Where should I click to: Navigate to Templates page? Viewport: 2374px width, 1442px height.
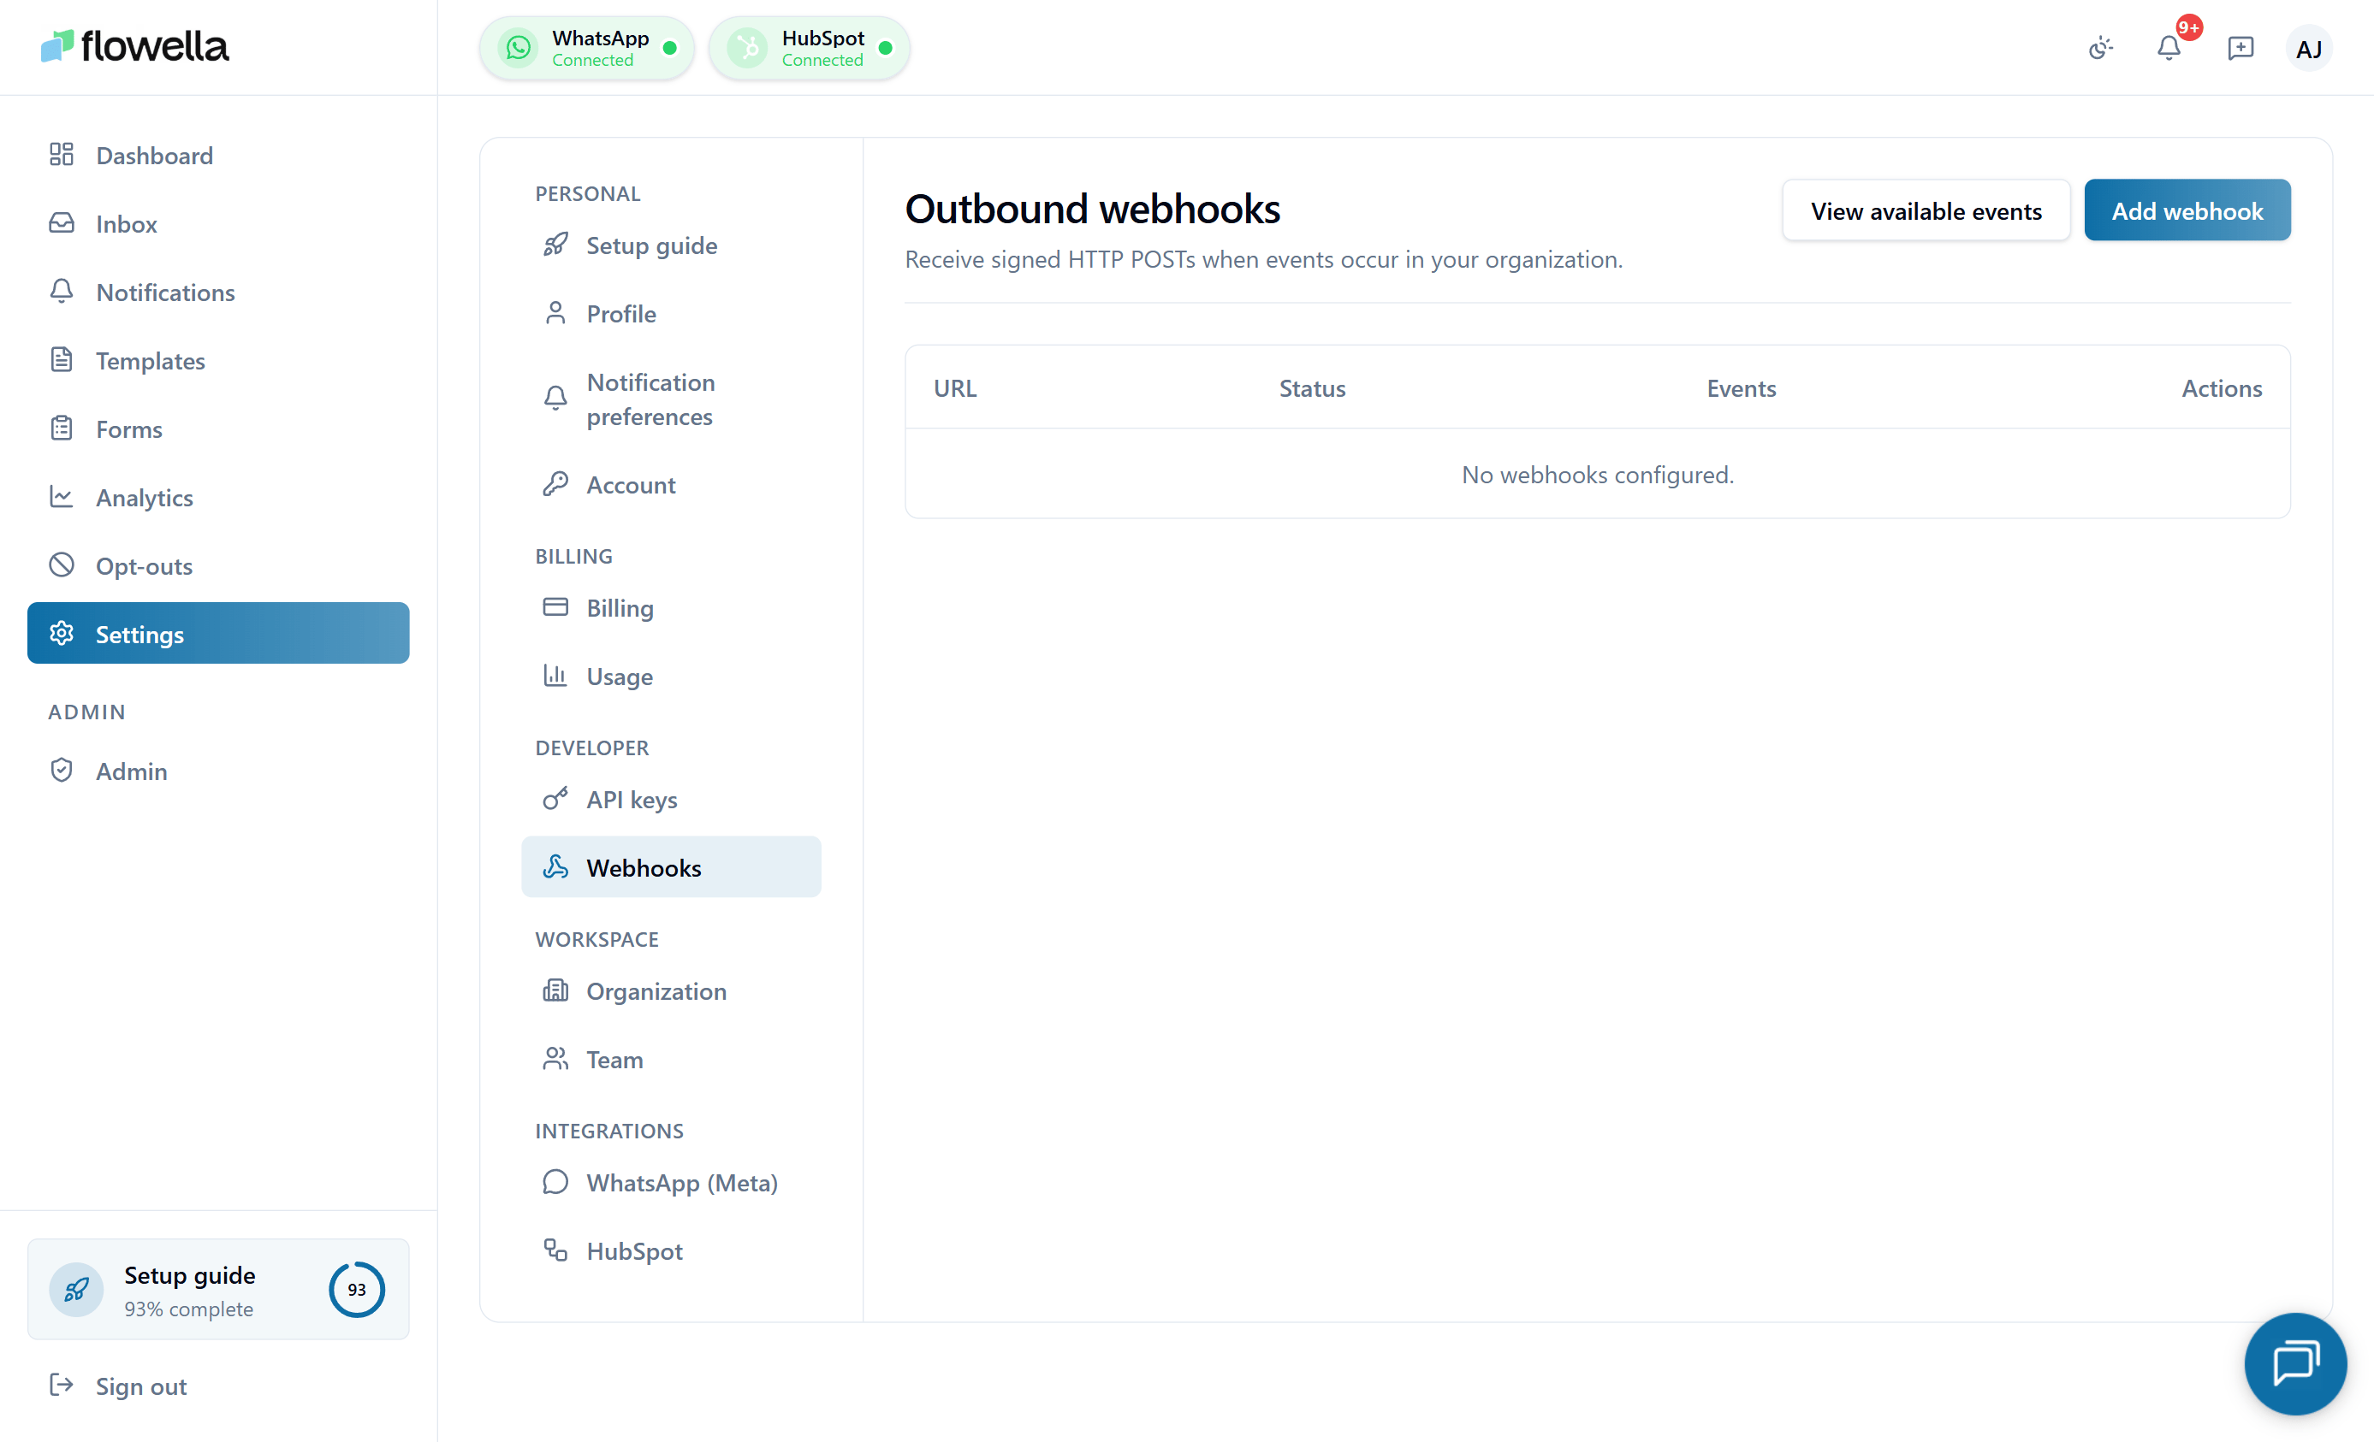tap(219, 360)
